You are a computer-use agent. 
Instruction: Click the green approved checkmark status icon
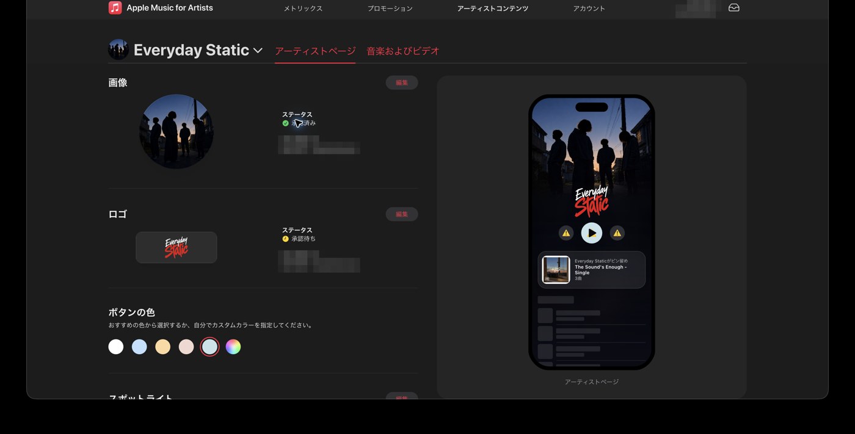click(x=285, y=123)
